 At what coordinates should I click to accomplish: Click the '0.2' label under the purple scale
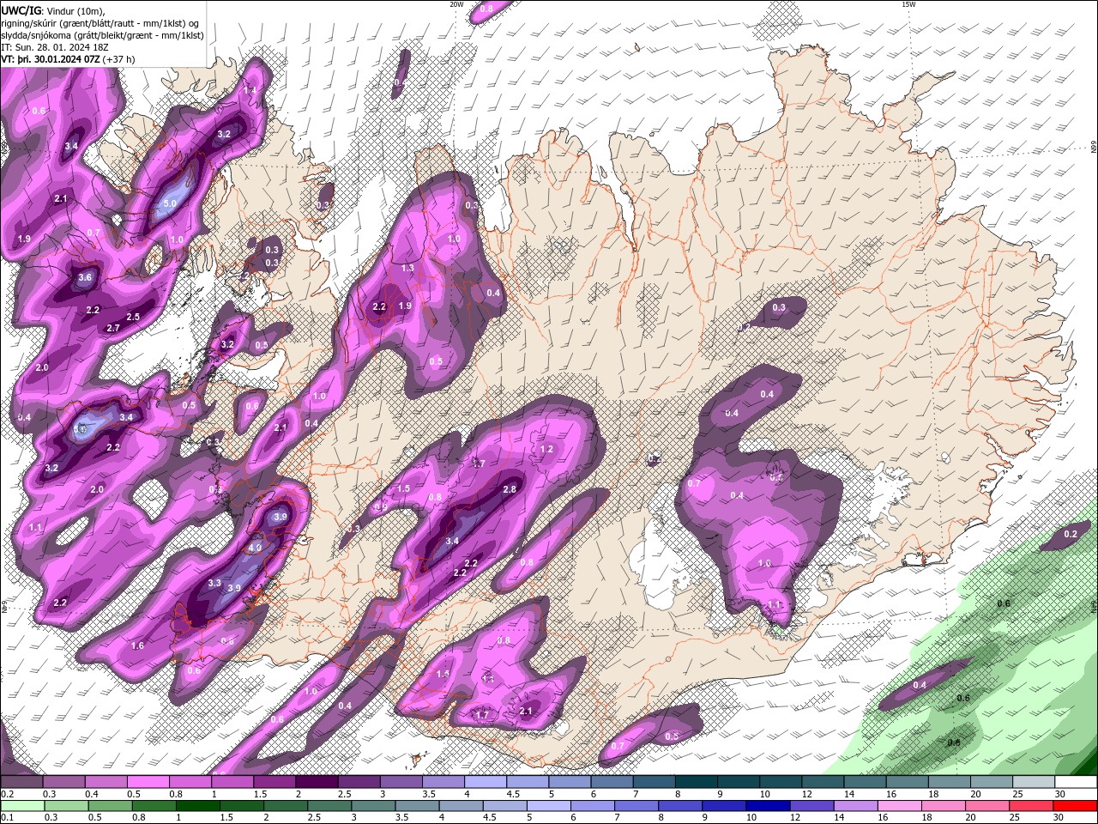click(x=7, y=794)
